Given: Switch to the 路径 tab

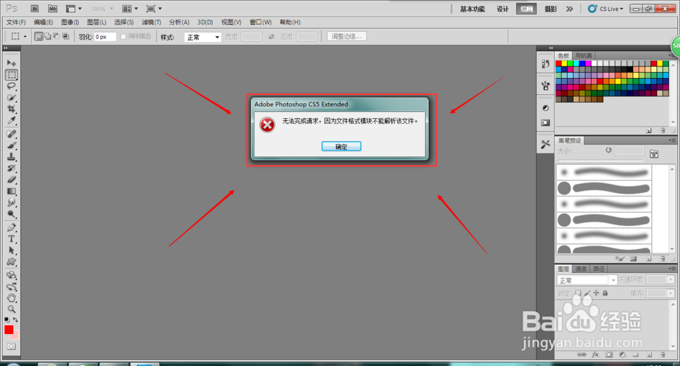Looking at the screenshot, I should tap(598, 268).
